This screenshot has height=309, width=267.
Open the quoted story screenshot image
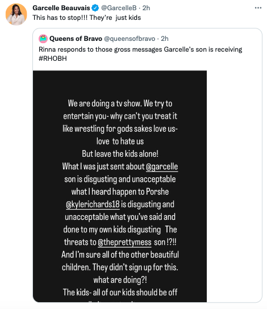[120, 186]
